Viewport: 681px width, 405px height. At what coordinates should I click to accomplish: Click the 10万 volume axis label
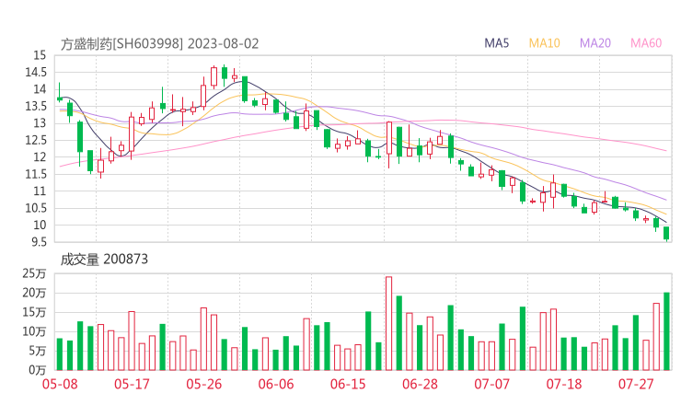(34, 331)
